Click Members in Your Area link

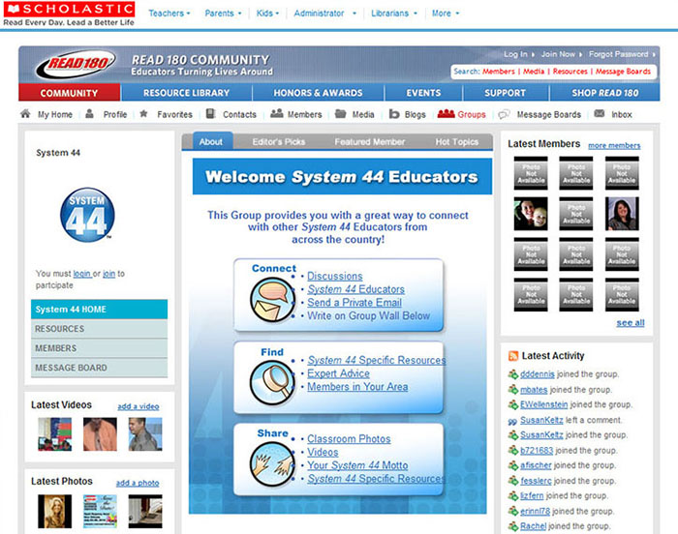coord(357,387)
